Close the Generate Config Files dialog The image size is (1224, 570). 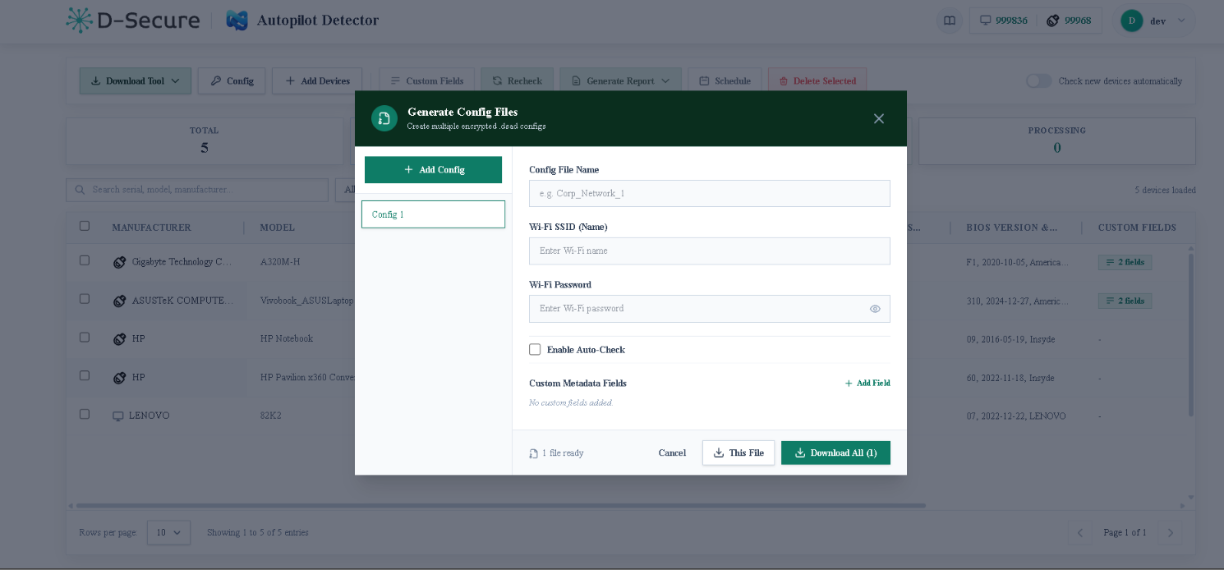click(x=879, y=118)
